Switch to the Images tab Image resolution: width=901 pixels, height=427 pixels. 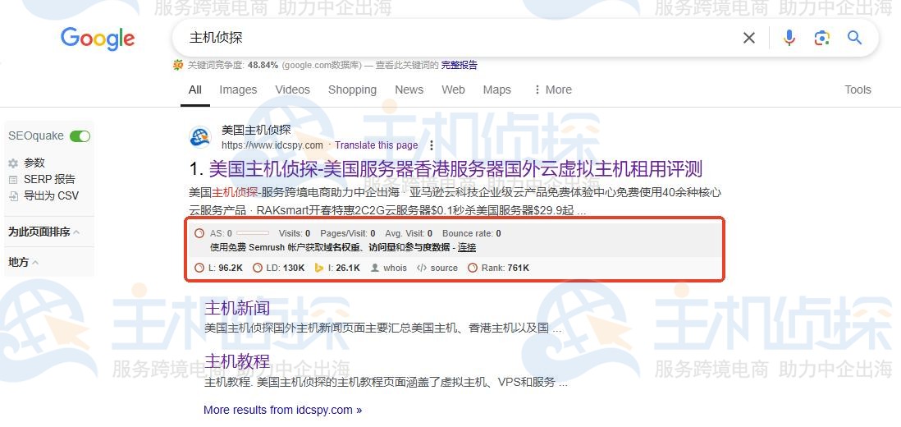[238, 90]
